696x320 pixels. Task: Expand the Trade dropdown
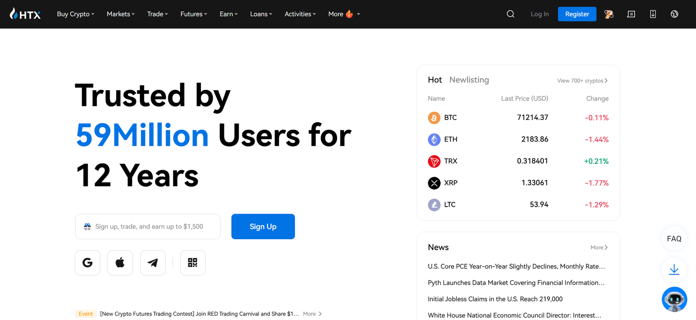pos(157,14)
